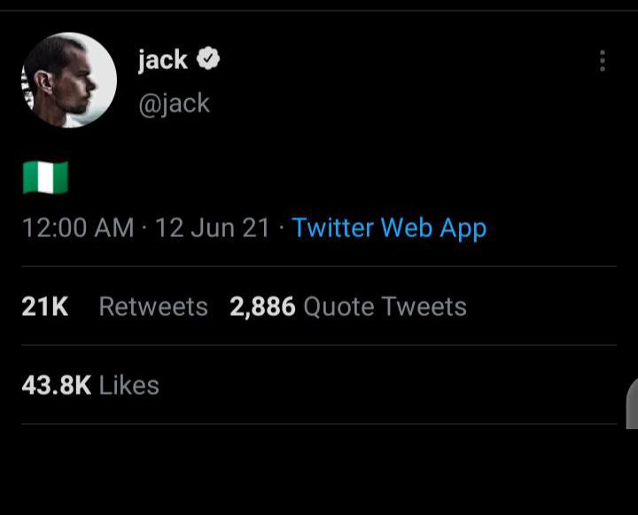The height and width of the screenshot is (515, 638).
Task: Click the divider line below the Likes row
Action: [319, 424]
